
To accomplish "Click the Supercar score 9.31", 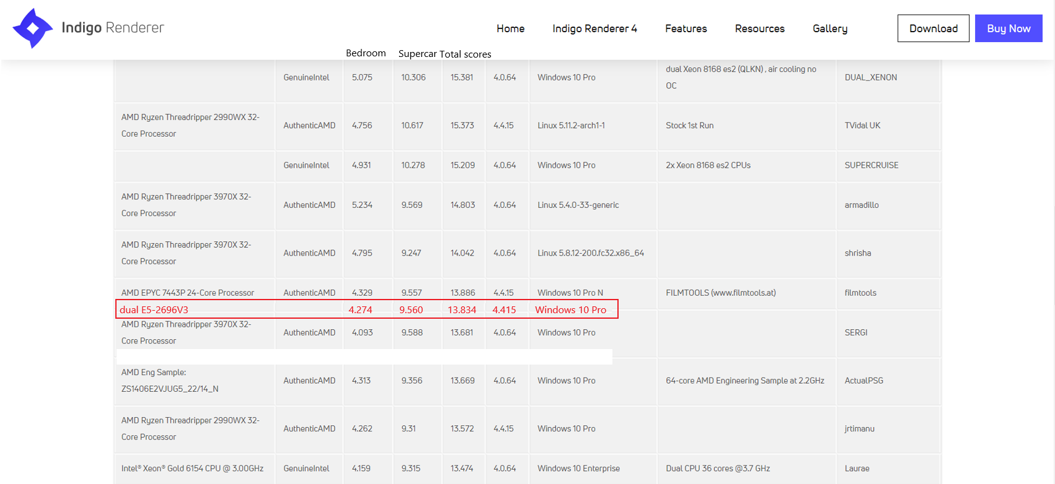I will click(408, 428).
